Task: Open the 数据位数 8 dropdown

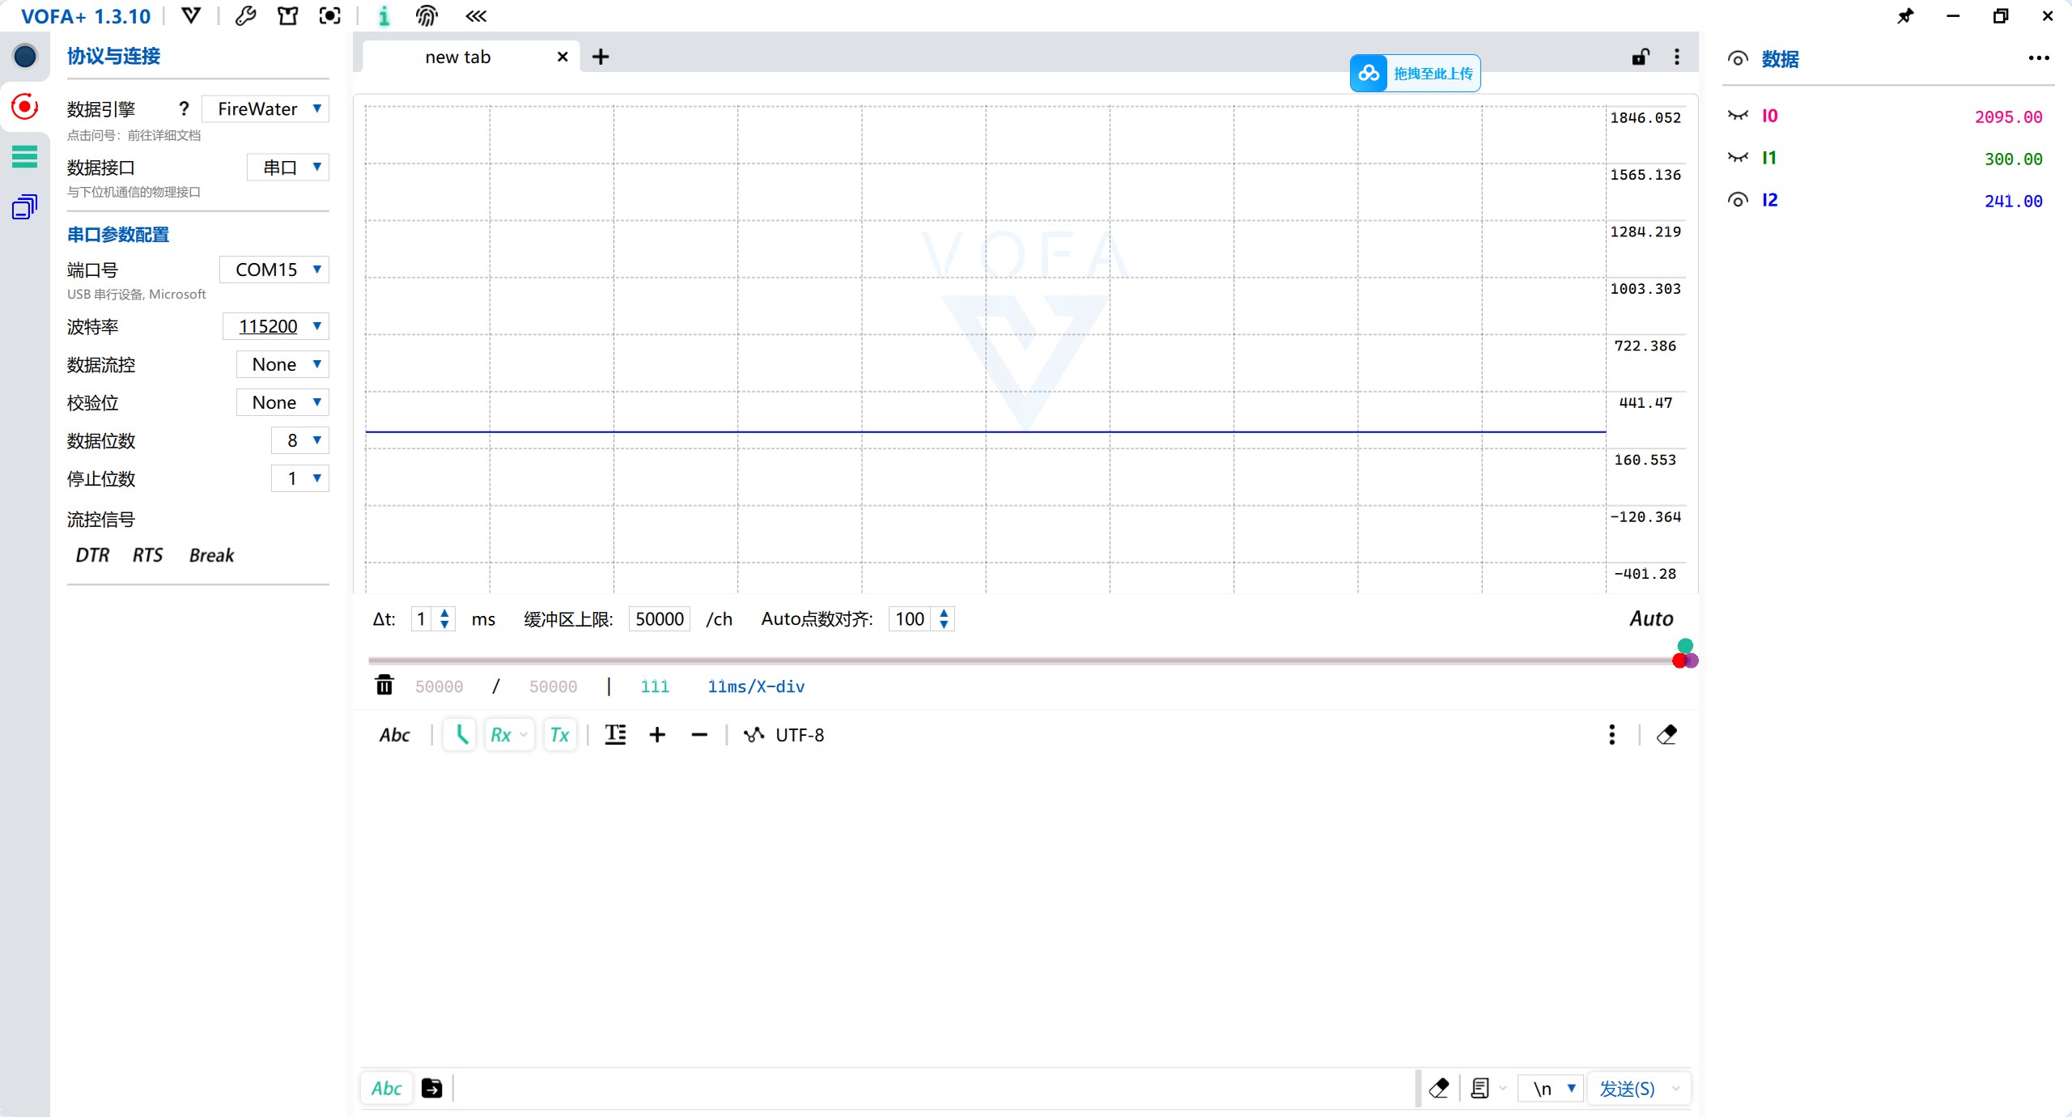Action: point(300,440)
